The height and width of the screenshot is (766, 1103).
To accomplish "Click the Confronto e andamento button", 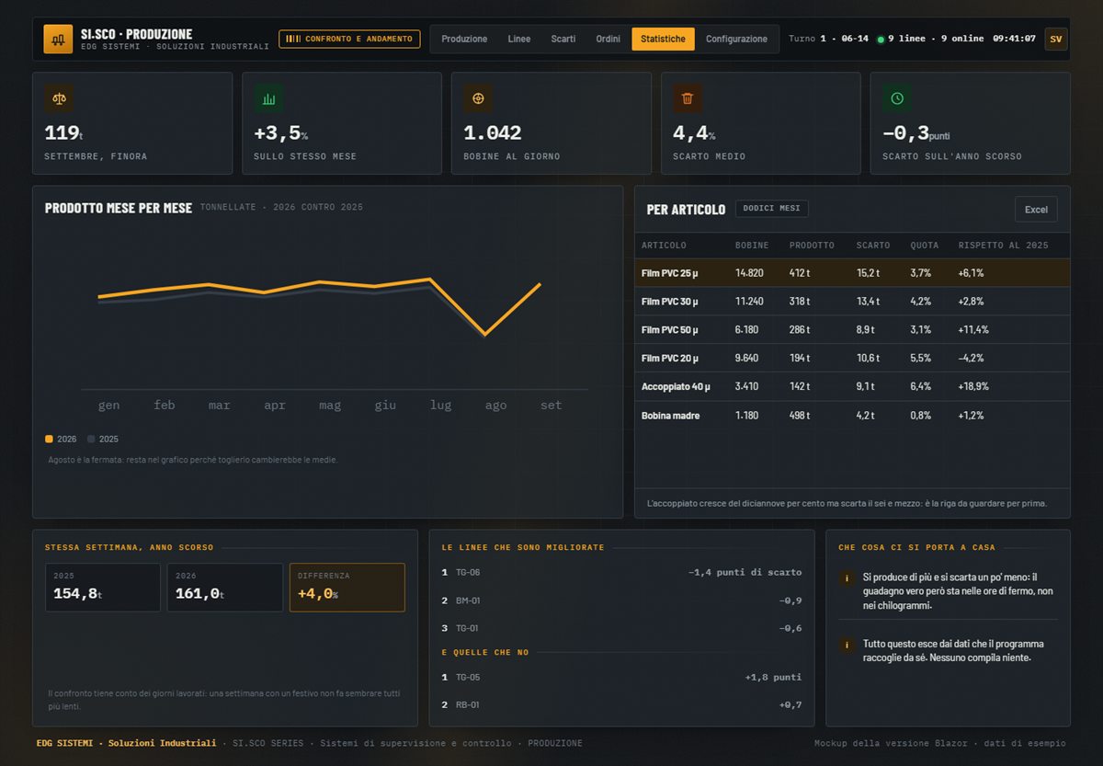I will 349,39.
